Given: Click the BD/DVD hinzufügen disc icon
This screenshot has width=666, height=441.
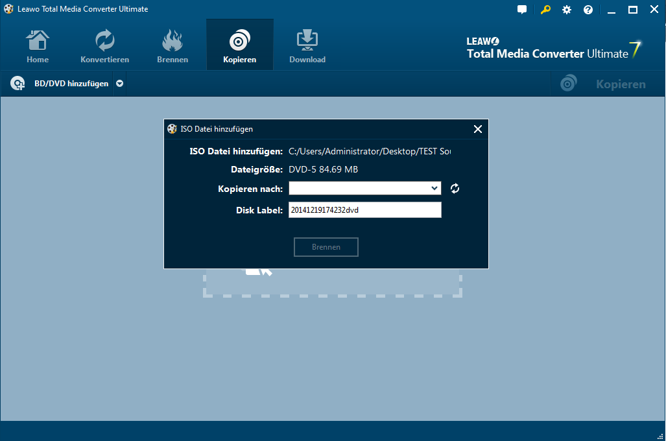Looking at the screenshot, I should click(x=18, y=84).
